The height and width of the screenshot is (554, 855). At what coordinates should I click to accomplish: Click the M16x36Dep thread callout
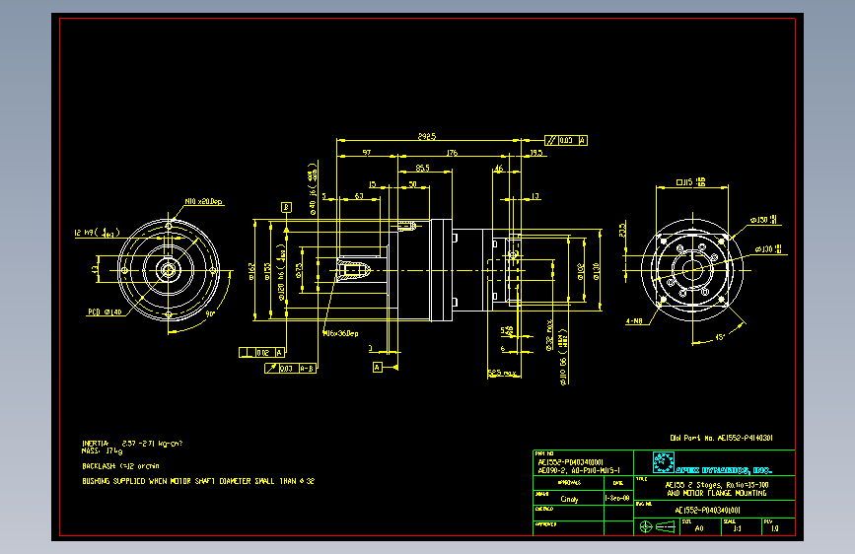click(341, 333)
